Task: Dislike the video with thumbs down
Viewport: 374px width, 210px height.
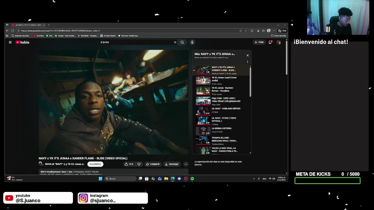Action: pyautogui.click(x=139, y=164)
